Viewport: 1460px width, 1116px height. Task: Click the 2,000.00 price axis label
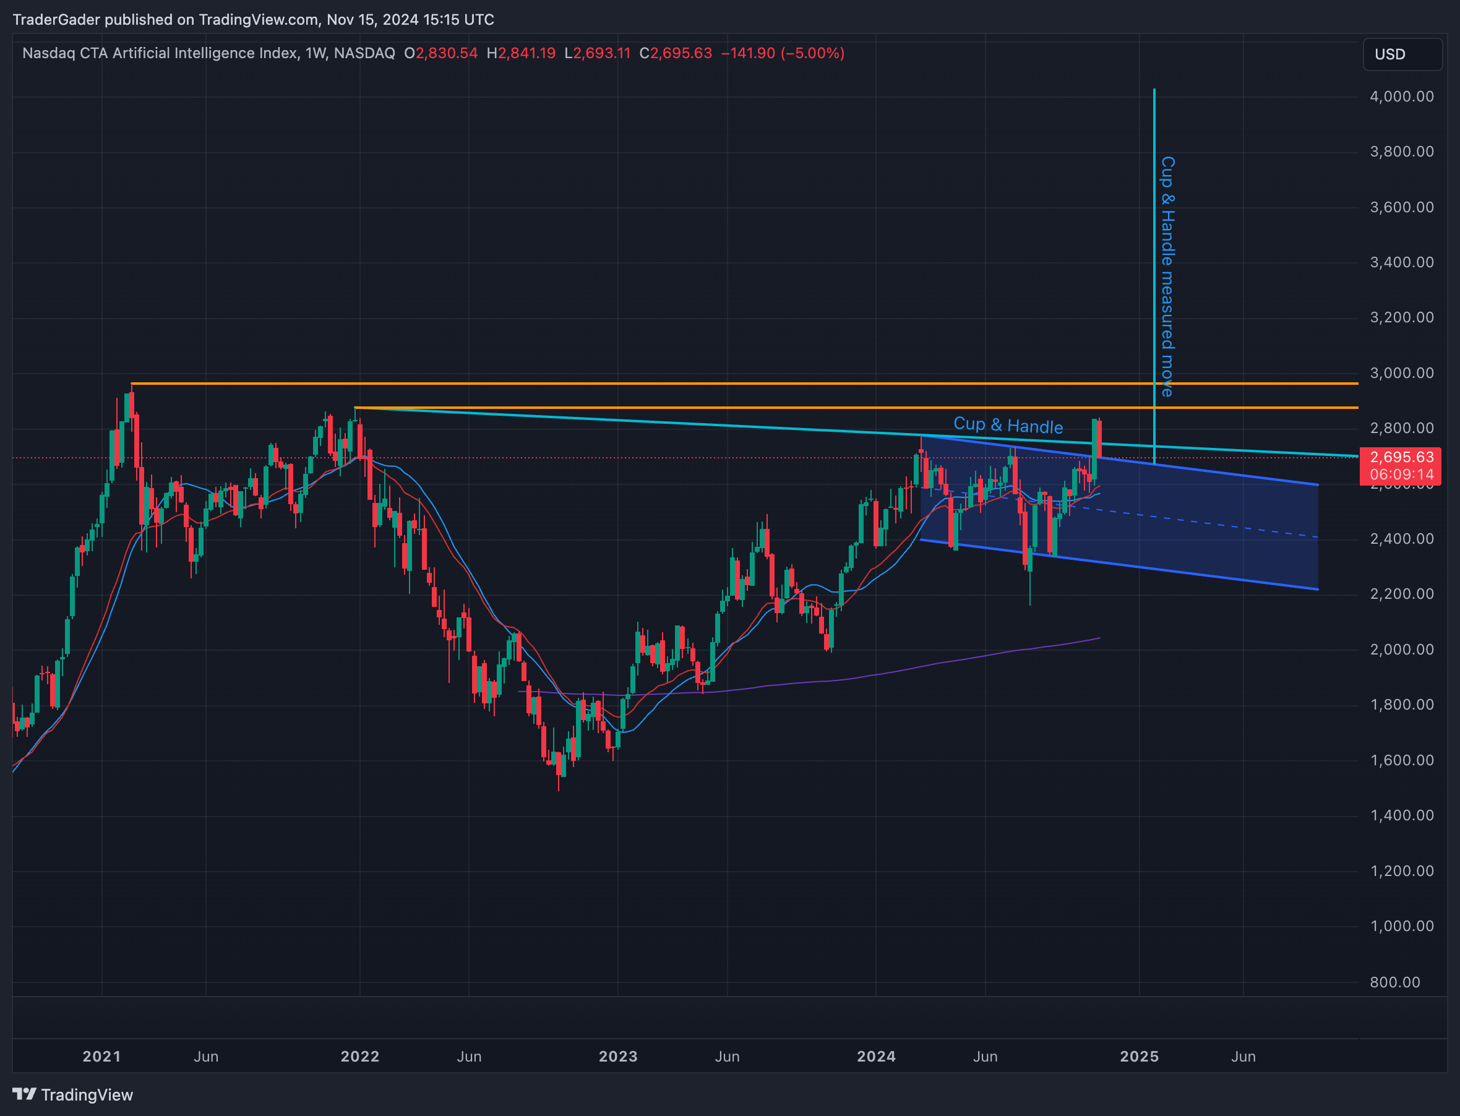(1402, 650)
